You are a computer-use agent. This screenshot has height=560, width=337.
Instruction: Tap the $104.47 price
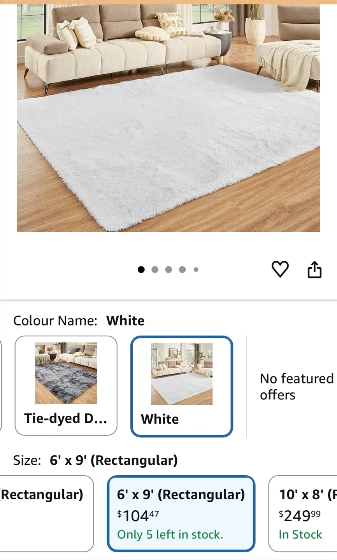click(x=138, y=516)
